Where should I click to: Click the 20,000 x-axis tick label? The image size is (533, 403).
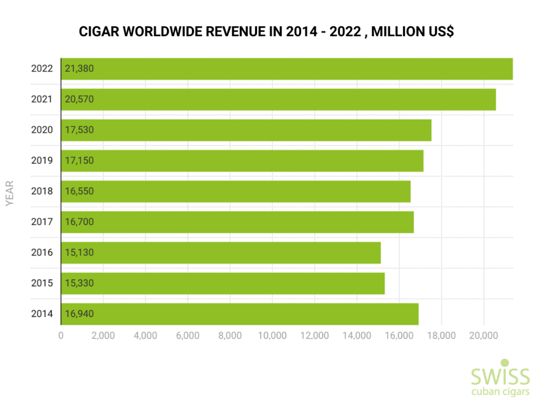point(483,336)
